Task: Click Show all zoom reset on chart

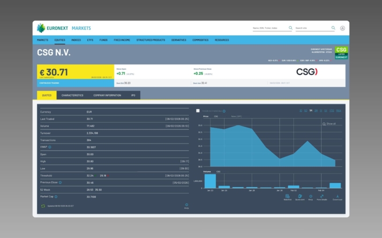Action: point(330,124)
